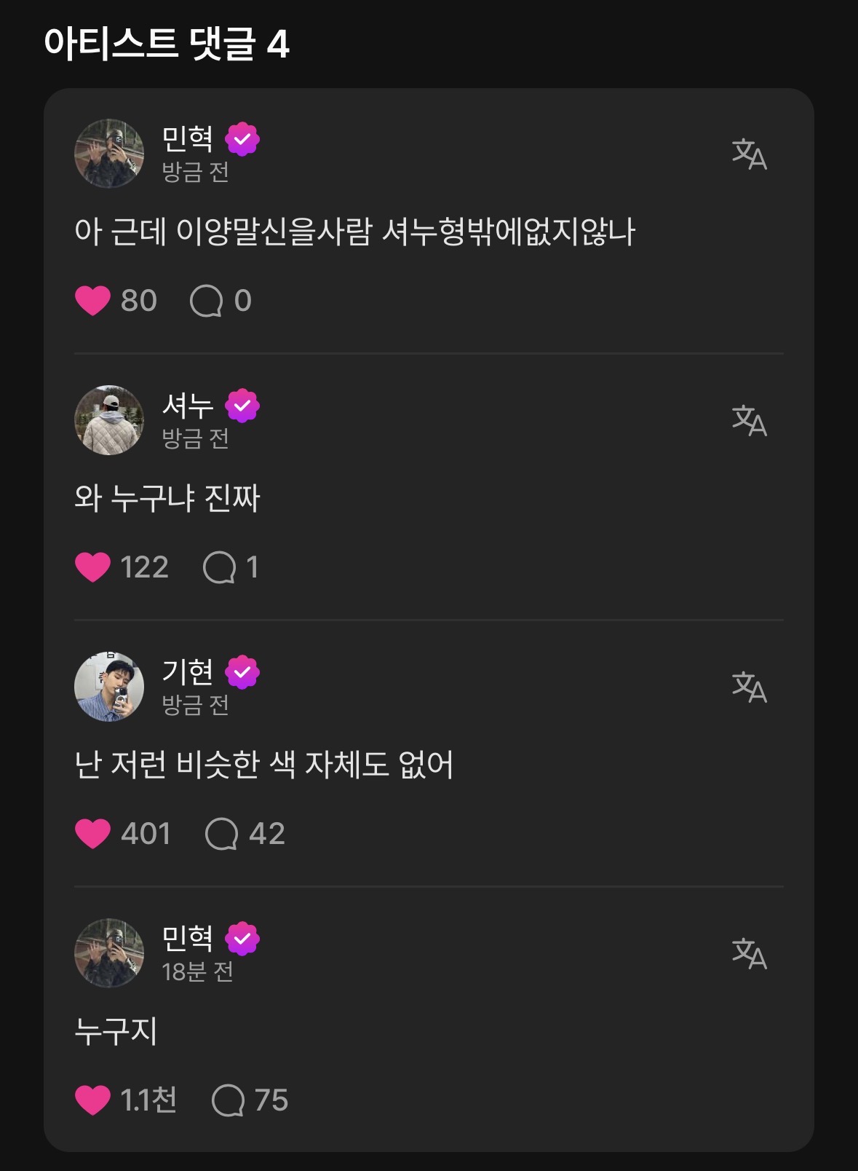This screenshot has height=1171, width=858.
Task: View 기현's profile picture
Action: click(109, 687)
